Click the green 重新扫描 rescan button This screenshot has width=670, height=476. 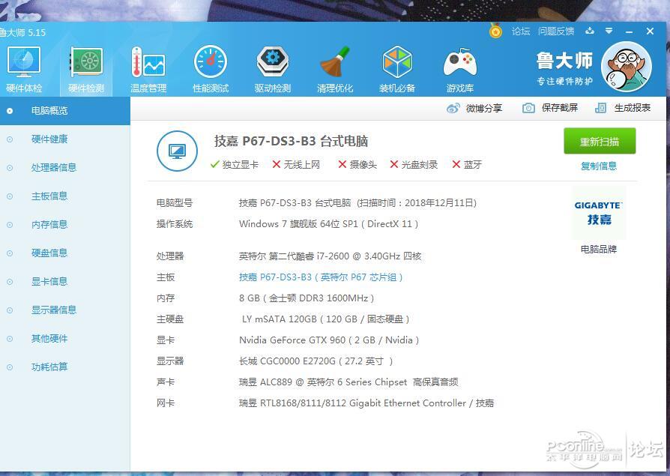[x=600, y=141]
